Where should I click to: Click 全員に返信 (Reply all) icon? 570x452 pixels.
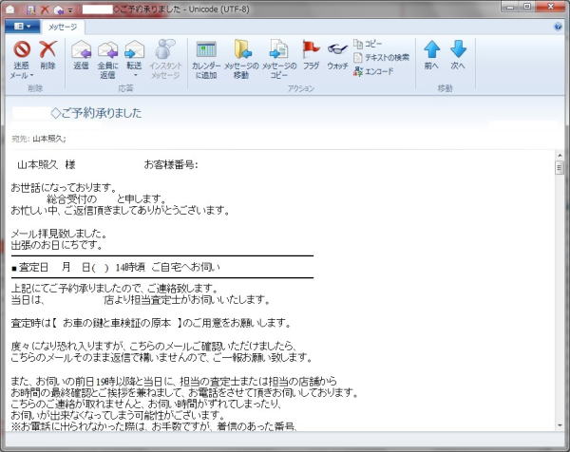tap(107, 55)
